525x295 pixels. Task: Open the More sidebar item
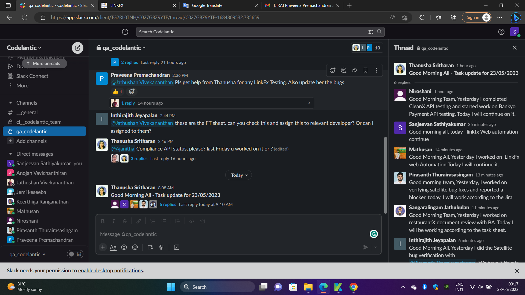22,85
